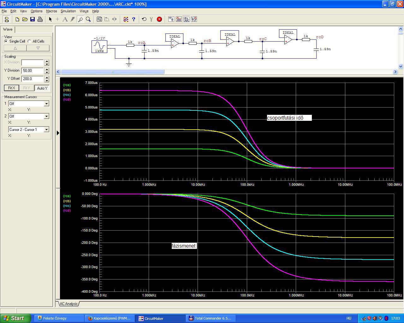Select the Probe tool in toolbar
Image resolution: width=404 pixels, height=323 pixels.
click(80, 19)
